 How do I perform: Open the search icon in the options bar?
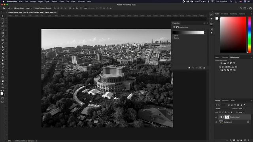tap(241, 8)
